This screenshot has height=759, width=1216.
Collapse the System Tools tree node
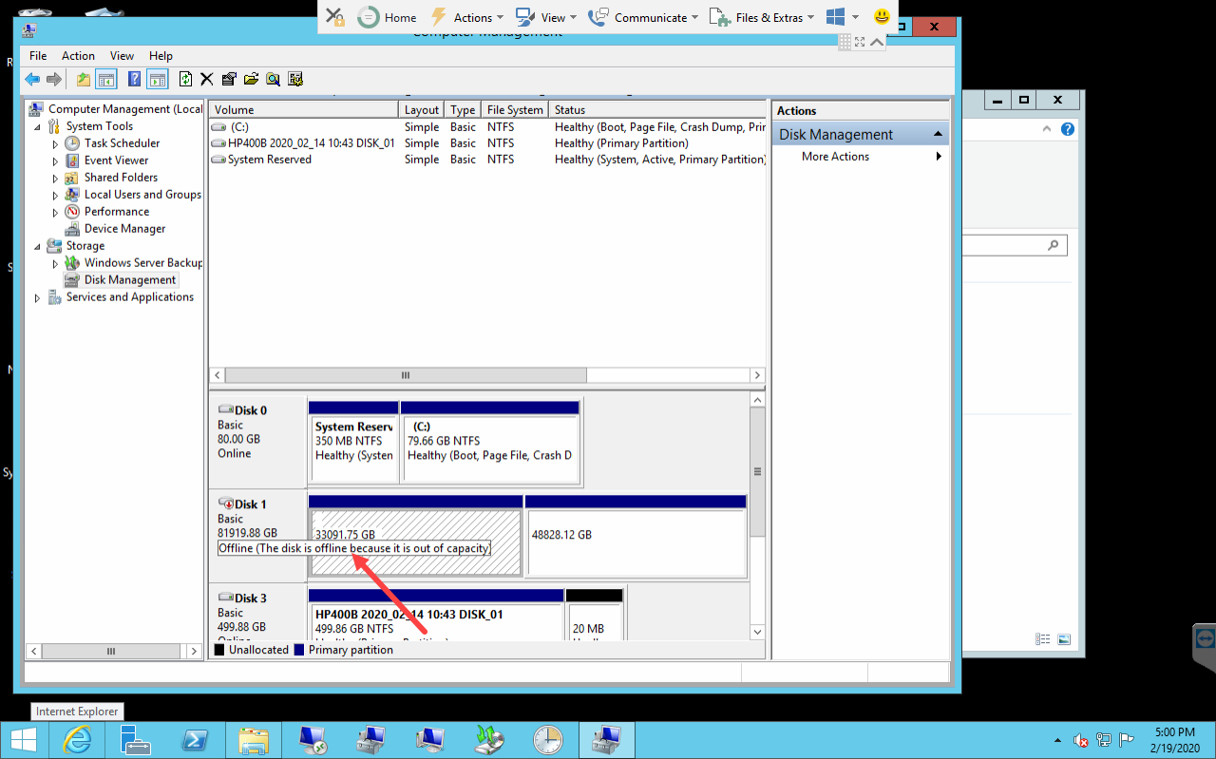[38, 126]
